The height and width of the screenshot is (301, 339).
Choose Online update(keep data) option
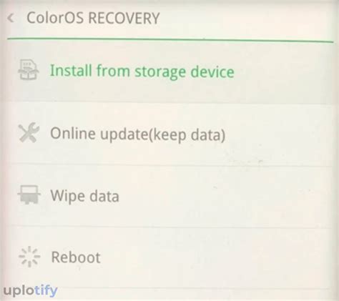pos(169,134)
